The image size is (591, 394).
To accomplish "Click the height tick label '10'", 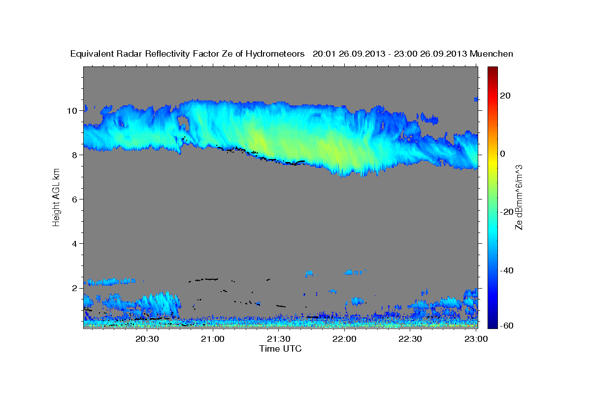I will (x=74, y=111).
